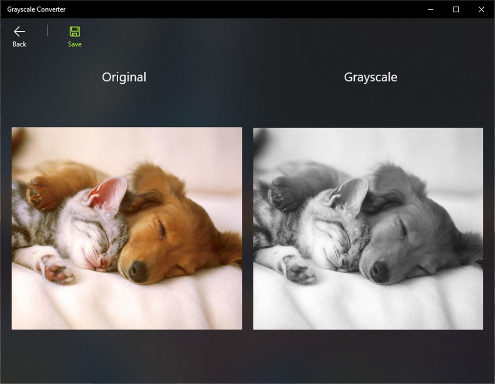Click the maximize window icon
The width and height of the screenshot is (495, 384).
(455, 9)
